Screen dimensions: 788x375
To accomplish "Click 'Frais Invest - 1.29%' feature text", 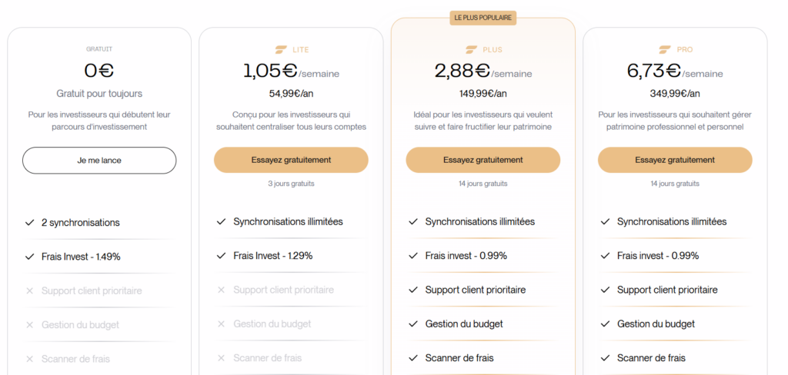I will [x=273, y=256].
